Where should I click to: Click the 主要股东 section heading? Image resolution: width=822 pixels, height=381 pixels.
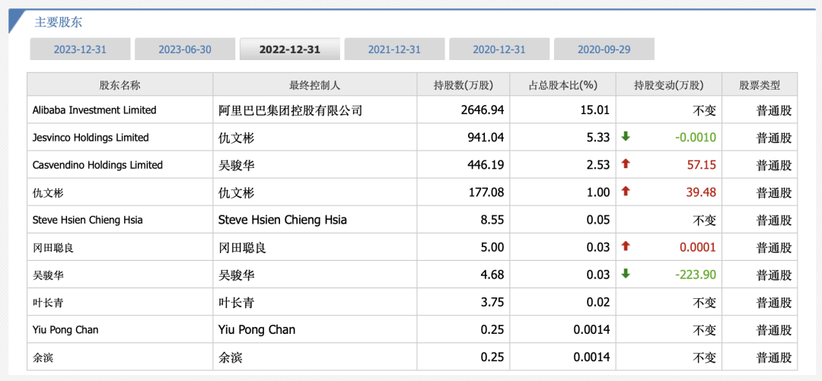tap(58, 23)
